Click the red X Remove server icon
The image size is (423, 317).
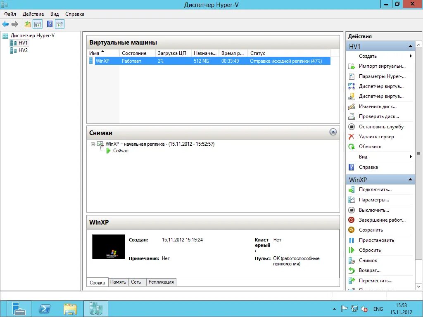point(352,137)
